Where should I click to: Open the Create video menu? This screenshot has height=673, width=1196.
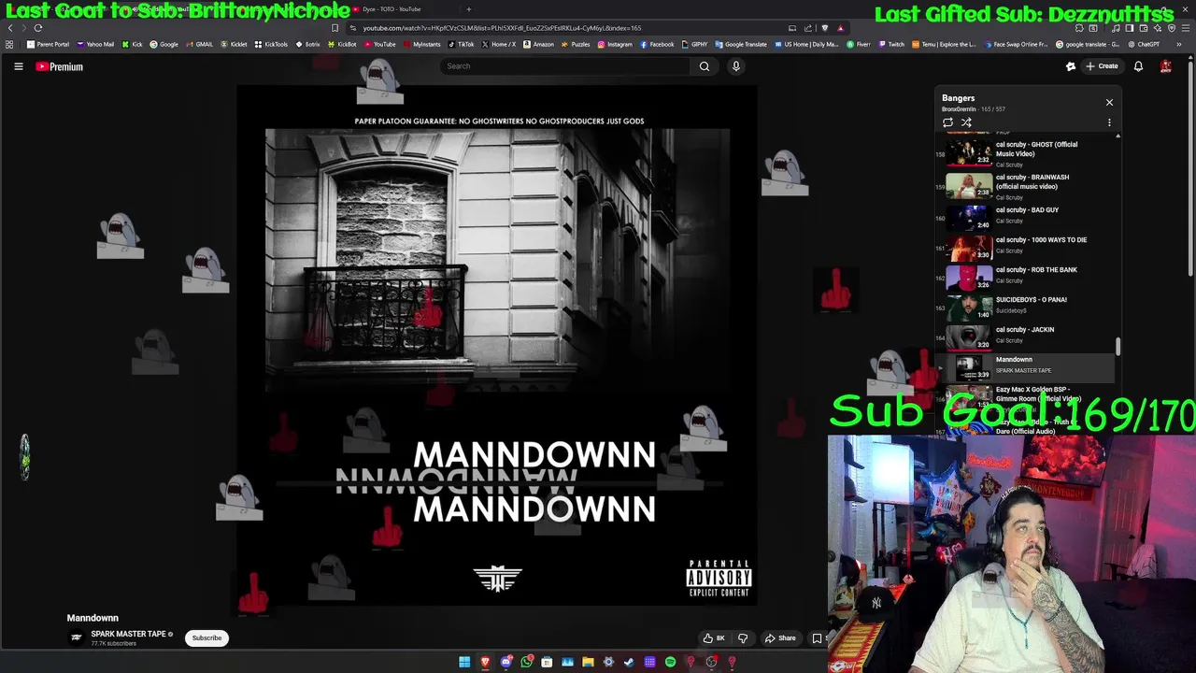coord(1102,66)
